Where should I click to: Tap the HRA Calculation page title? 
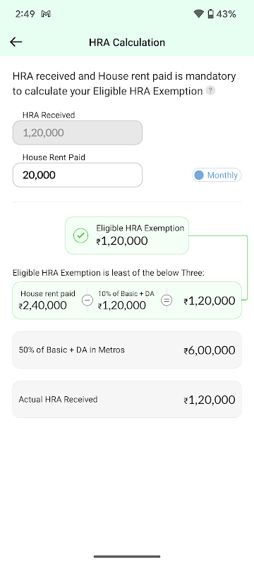(127, 42)
